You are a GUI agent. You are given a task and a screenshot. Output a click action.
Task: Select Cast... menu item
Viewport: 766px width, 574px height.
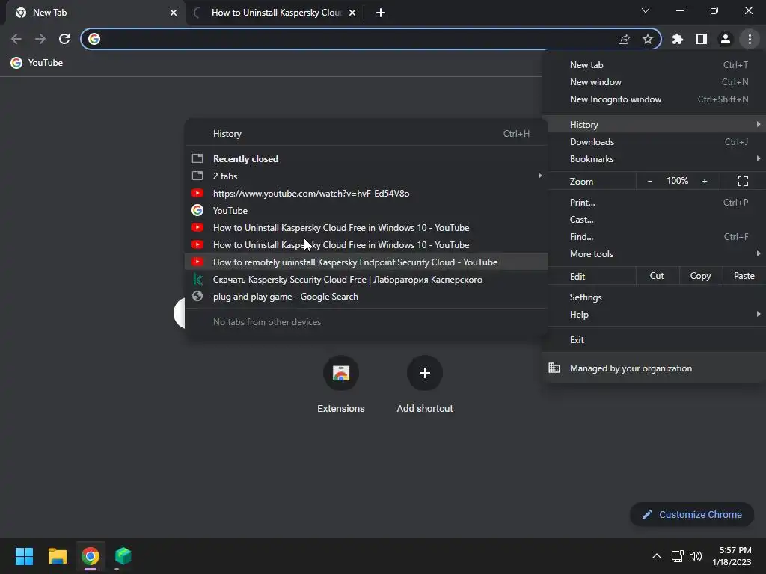[x=654, y=220]
